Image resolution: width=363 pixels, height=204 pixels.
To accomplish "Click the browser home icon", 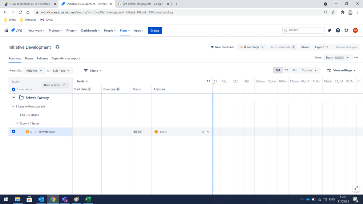I will point(28,12).
